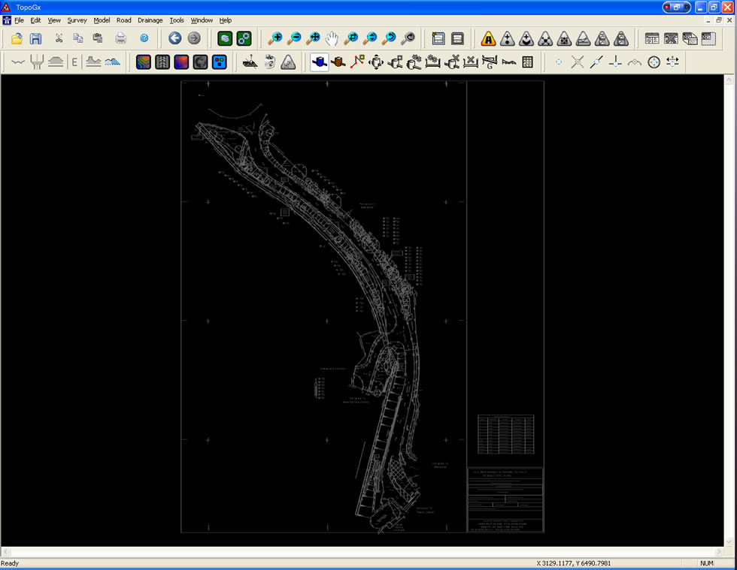Open the Drainage menu
The width and height of the screenshot is (737, 570).
[150, 20]
